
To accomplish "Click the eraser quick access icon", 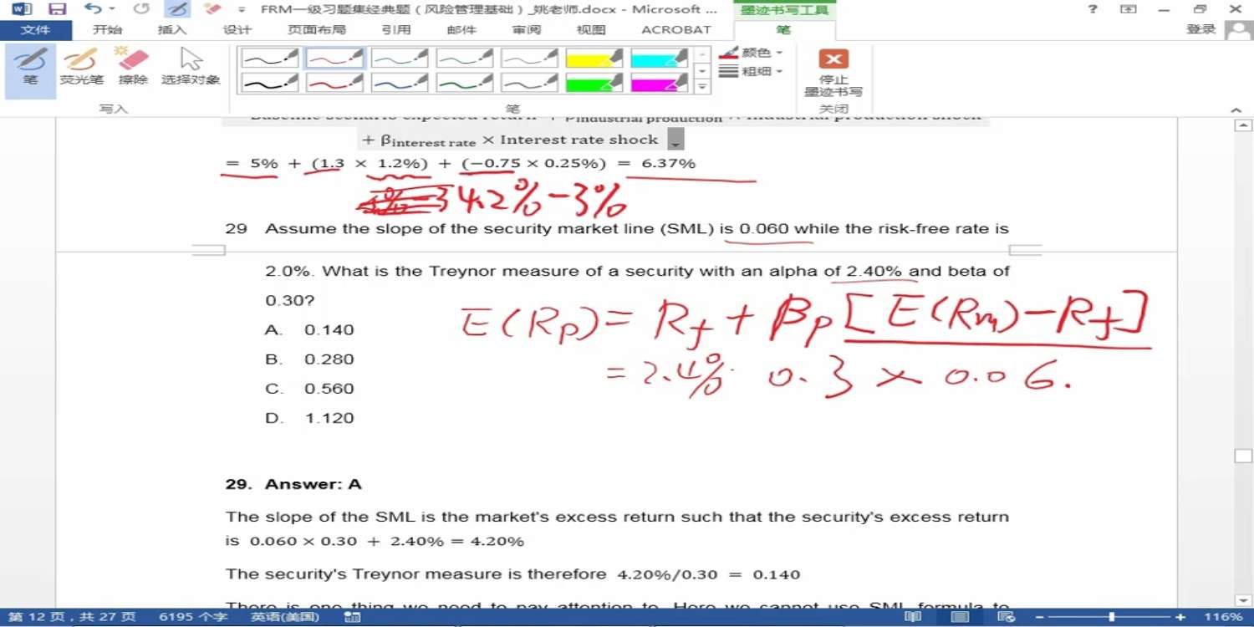I will (x=212, y=9).
